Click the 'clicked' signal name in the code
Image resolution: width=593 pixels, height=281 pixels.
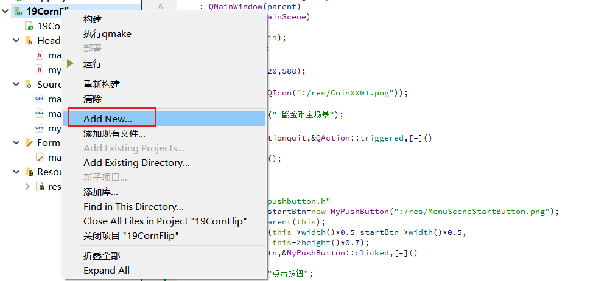372,252
